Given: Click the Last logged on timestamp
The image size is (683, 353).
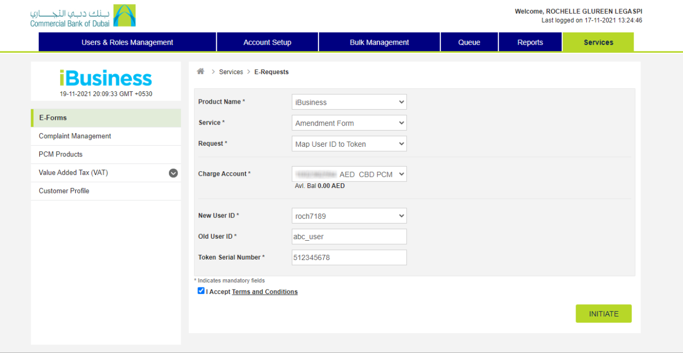Looking at the screenshot, I should [x=592, y=20].
